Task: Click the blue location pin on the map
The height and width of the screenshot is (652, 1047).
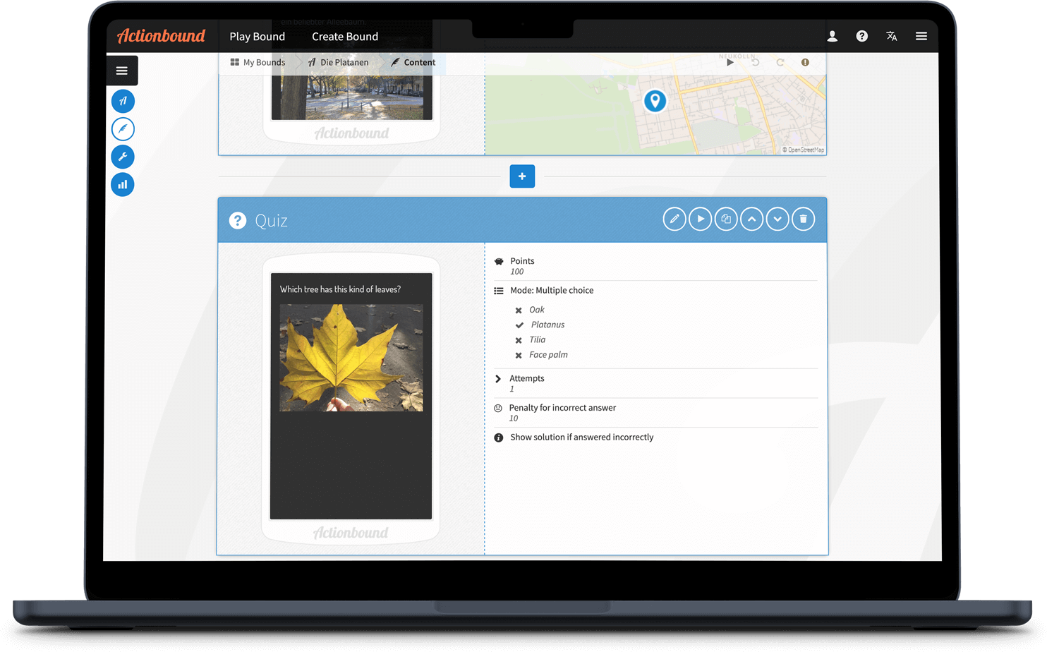Action: click(655, 100)
